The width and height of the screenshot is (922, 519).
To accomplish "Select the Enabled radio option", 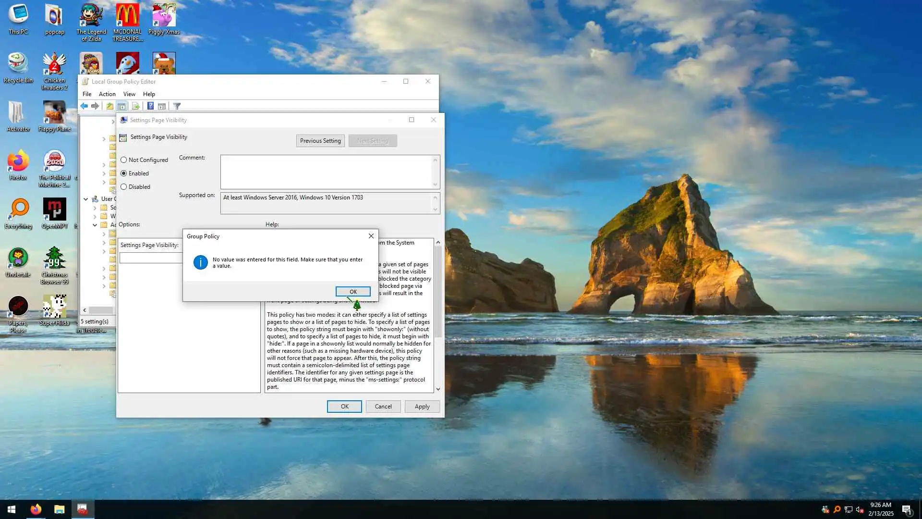I will click(x=124, y=173).
